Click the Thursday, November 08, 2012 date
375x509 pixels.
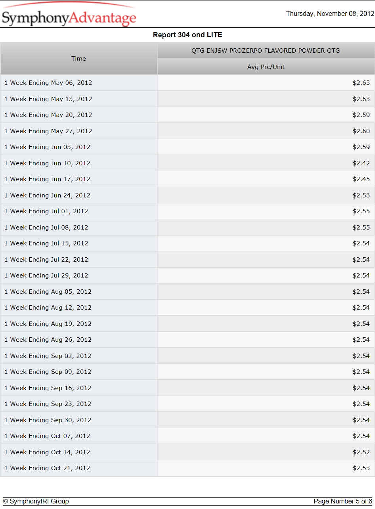pyautogui.click(x=330, y=14)
